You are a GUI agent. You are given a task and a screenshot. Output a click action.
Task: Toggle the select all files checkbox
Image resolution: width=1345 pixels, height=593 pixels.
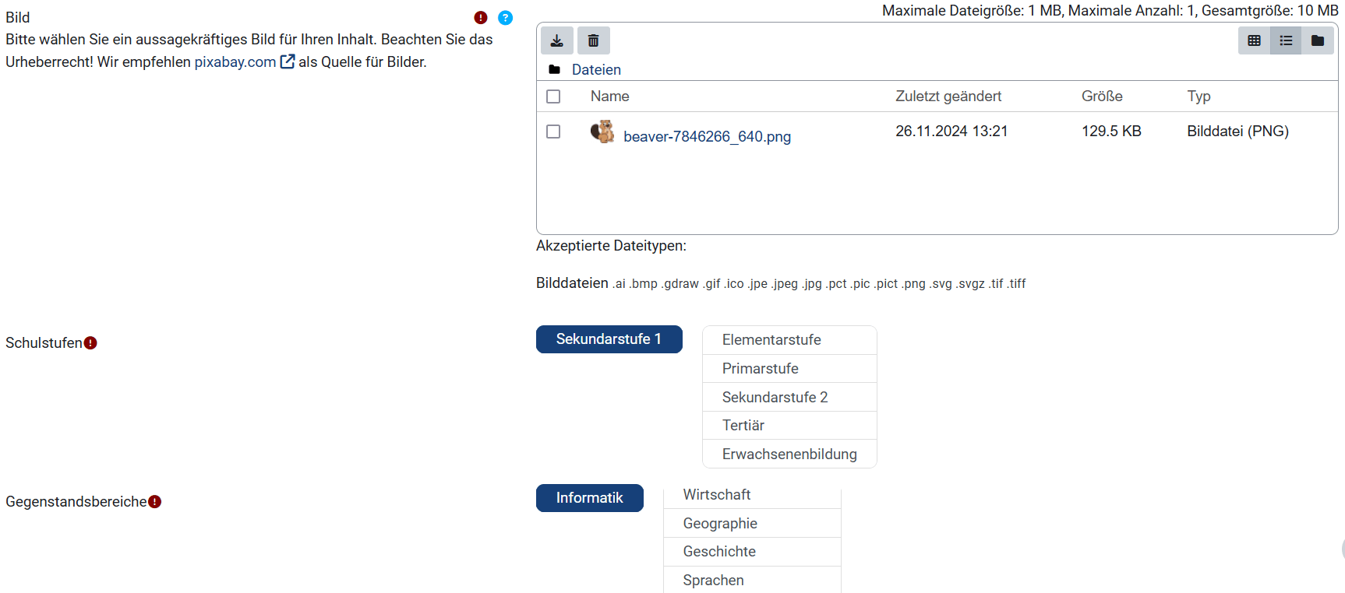[553, 96]
